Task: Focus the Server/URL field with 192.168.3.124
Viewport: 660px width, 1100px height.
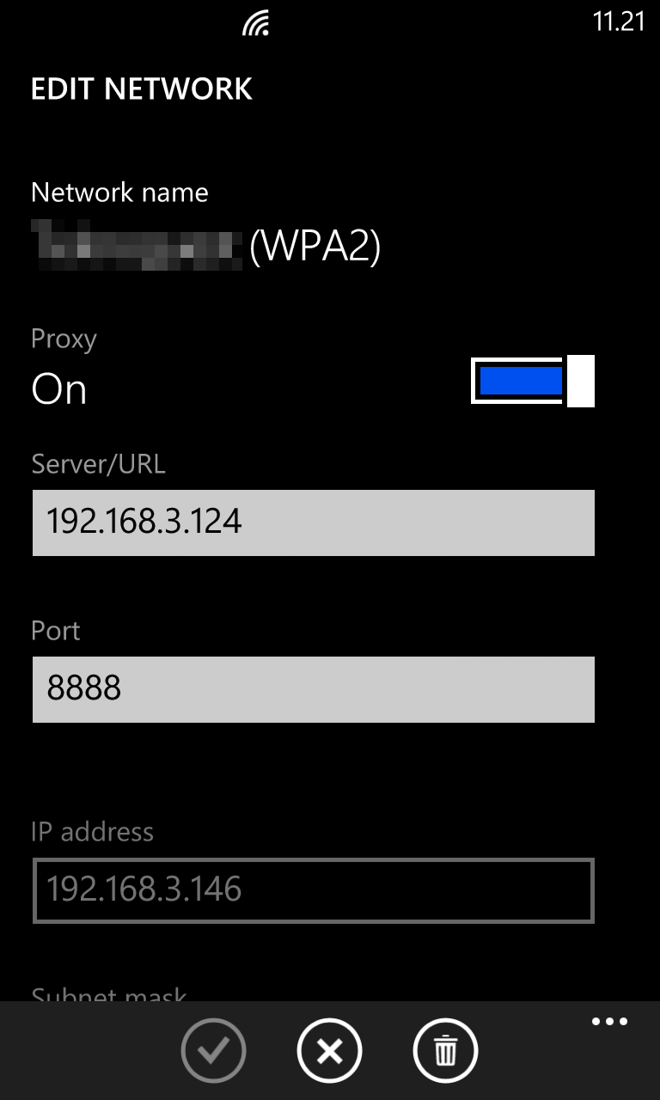Action: (314, 522)
